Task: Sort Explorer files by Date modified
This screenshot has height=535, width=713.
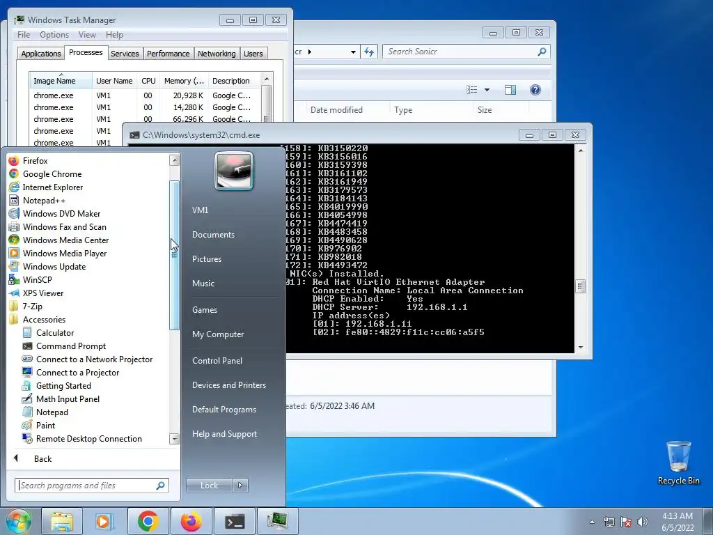Action: pos(336,109)
